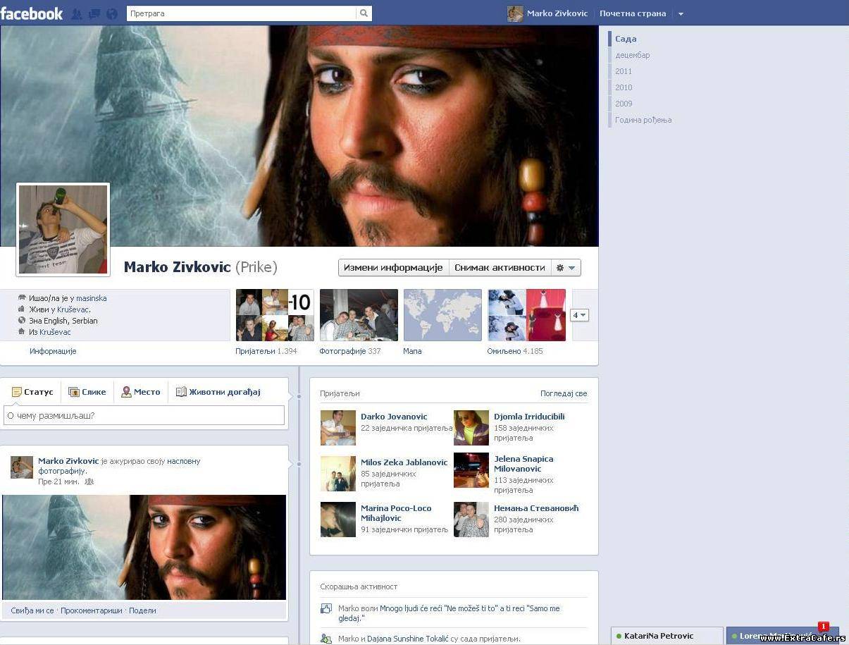The image size is (849, 645).
Task: Open friend requests icon in top bar
Action: point(77,13)
